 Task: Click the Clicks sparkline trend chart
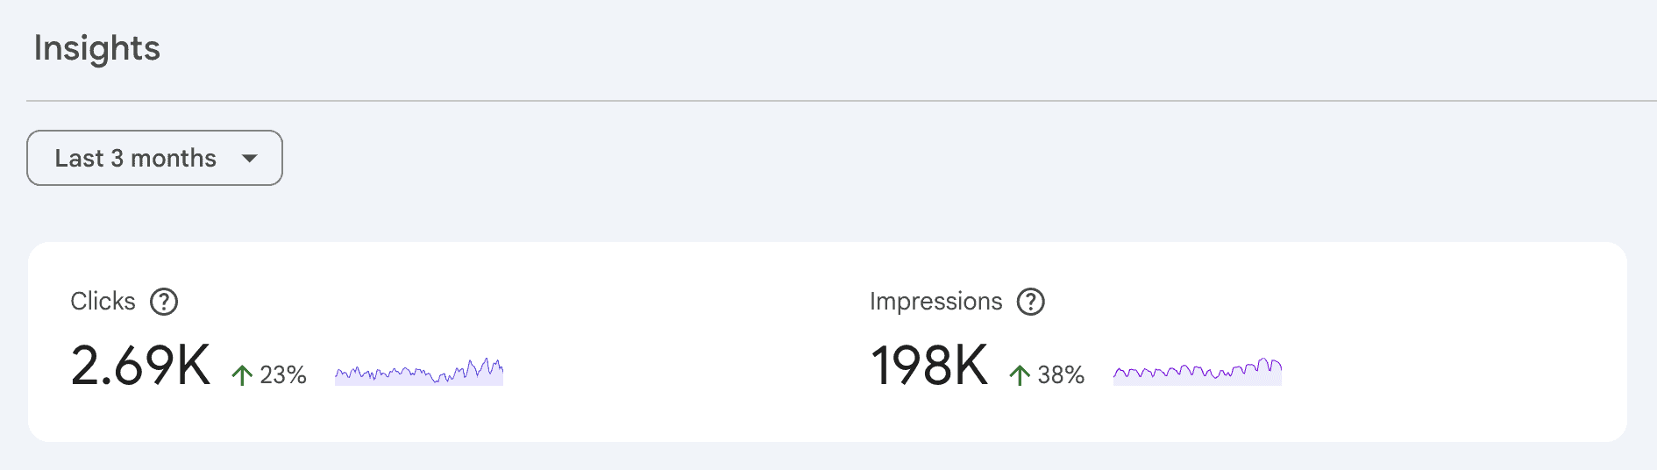coord(418,373)
